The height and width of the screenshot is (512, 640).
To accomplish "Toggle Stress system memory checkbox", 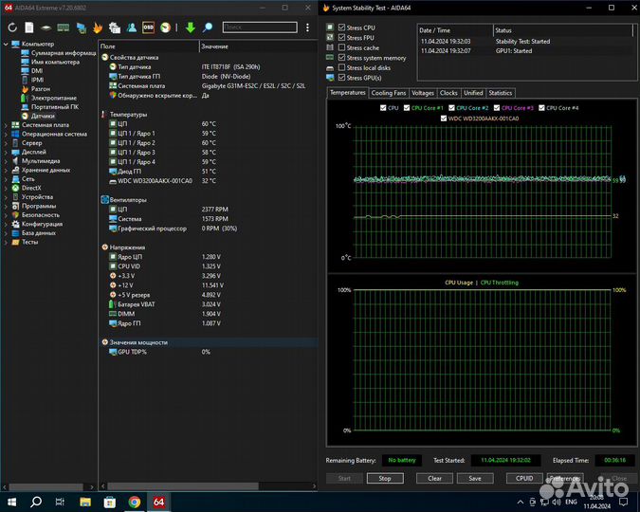I will click(x=341, y=58).
